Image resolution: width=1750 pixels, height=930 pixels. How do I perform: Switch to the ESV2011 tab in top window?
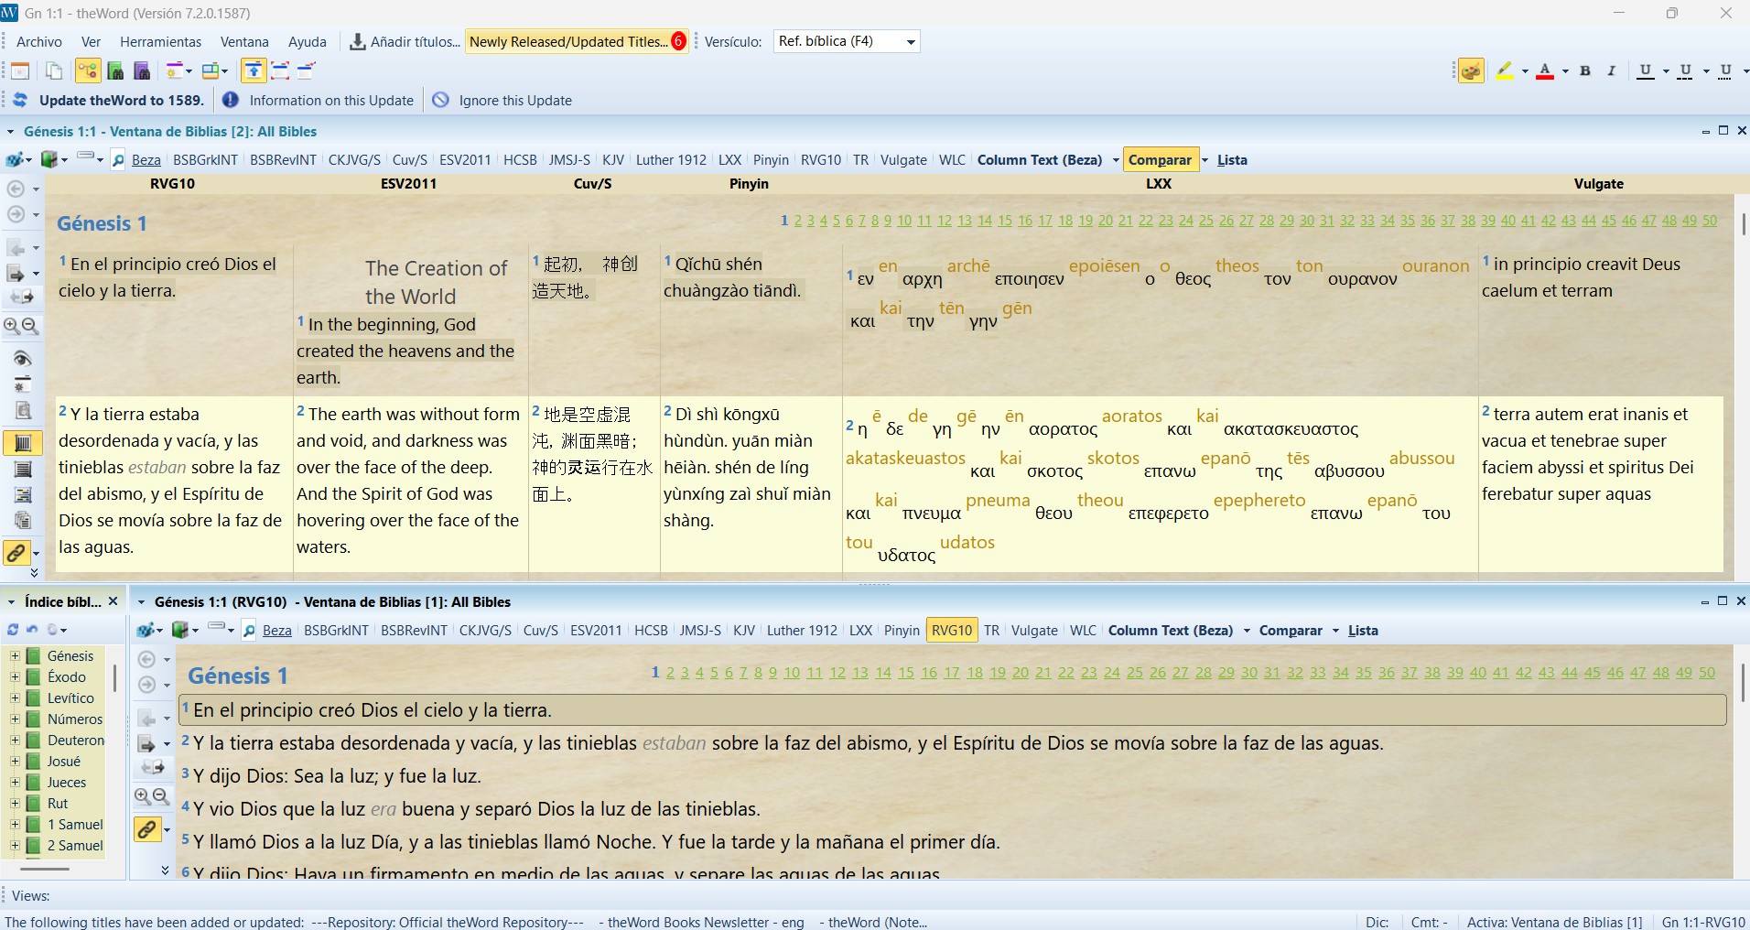tap(465, 159)
